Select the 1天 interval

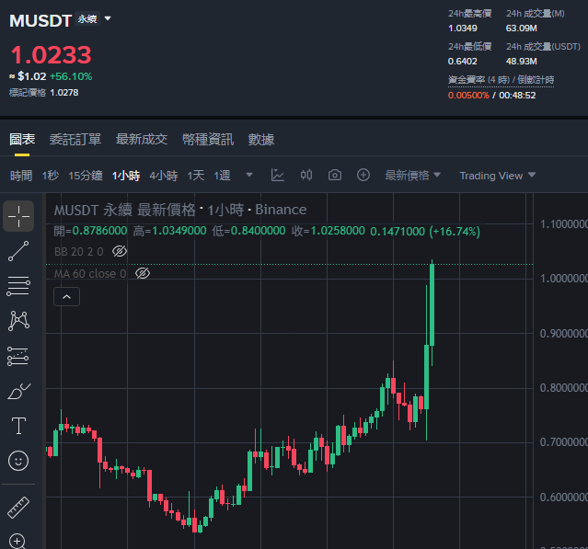point(196,176)
